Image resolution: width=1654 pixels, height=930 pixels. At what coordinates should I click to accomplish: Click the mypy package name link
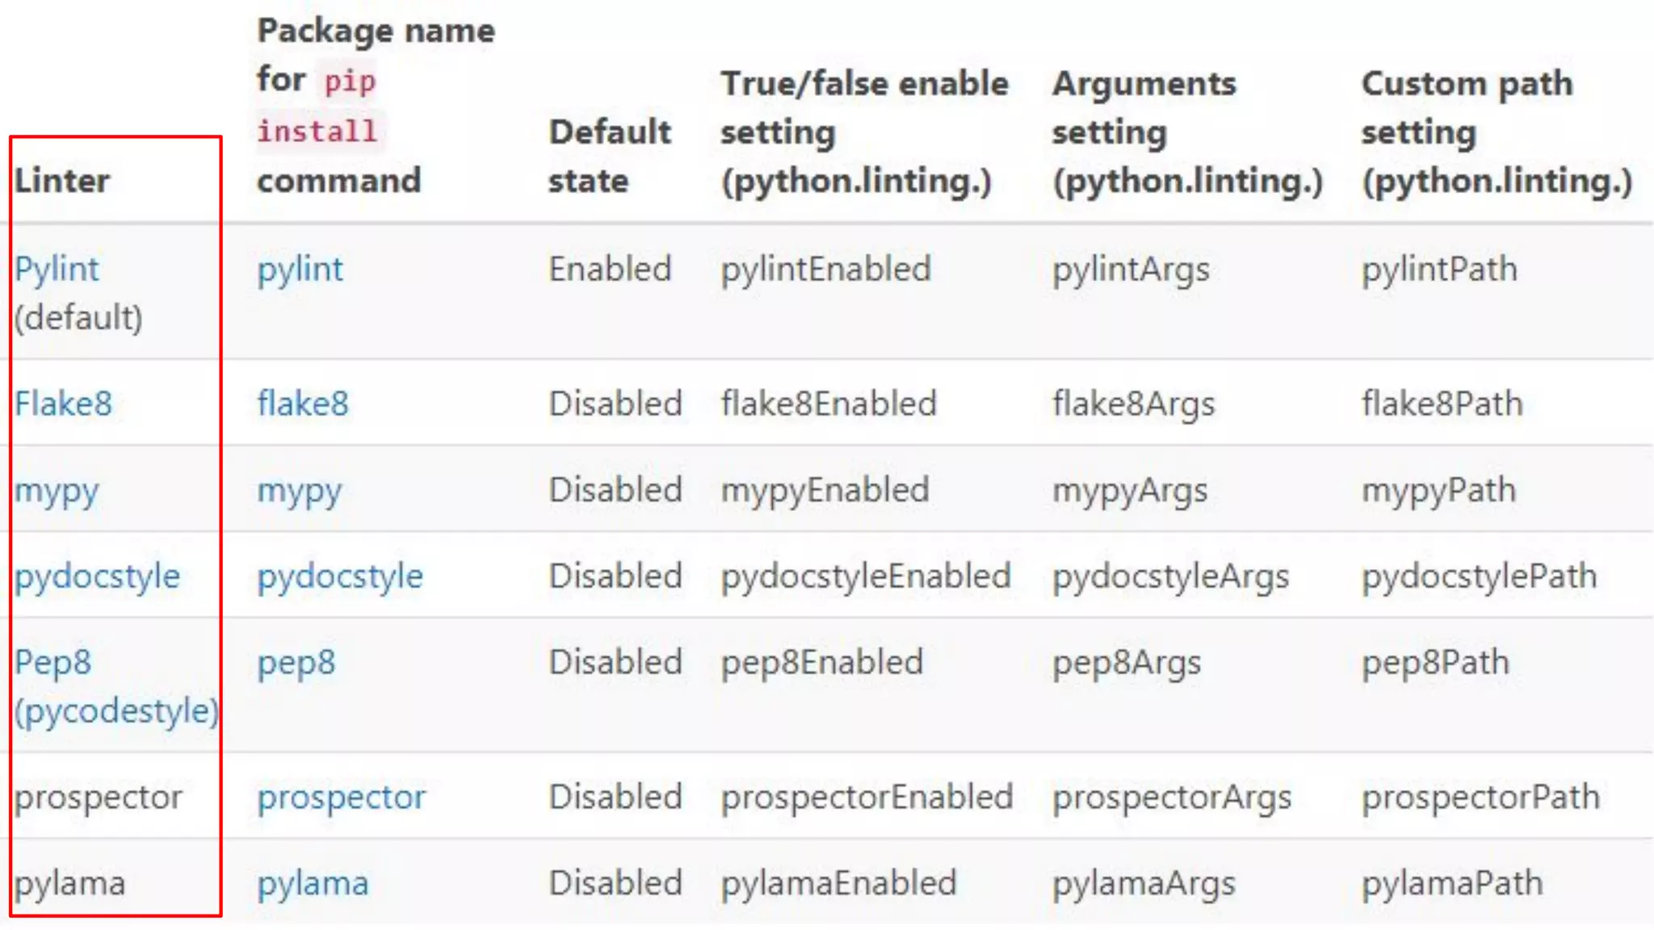tap(300, 490)
